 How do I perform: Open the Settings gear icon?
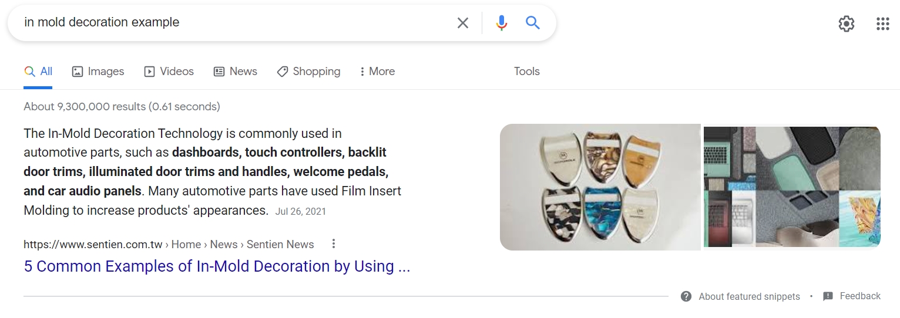coord(846,24)
